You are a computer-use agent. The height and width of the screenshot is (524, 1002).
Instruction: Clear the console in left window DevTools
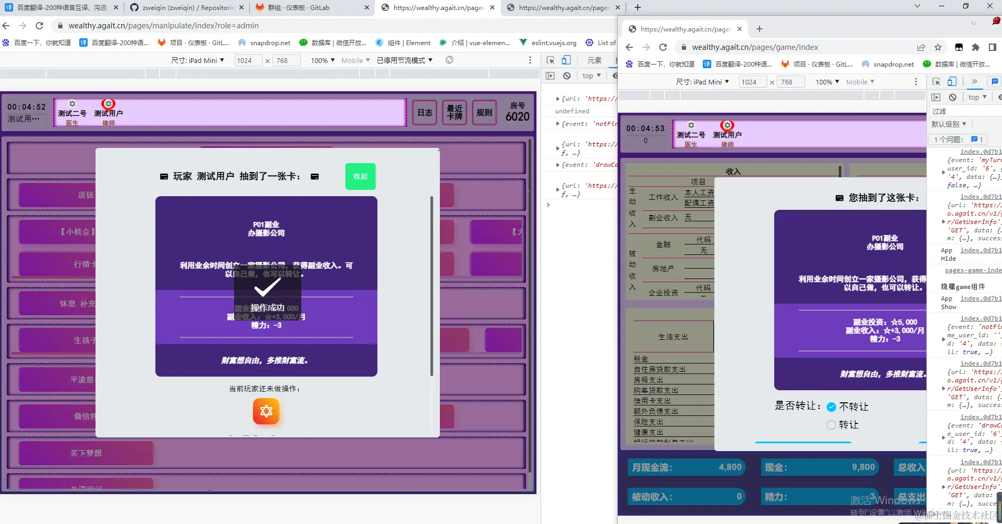click(567, 76)
